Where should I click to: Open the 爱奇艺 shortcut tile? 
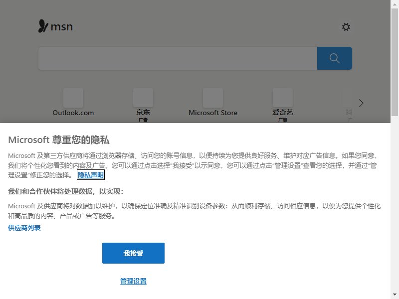click(283, 105)
